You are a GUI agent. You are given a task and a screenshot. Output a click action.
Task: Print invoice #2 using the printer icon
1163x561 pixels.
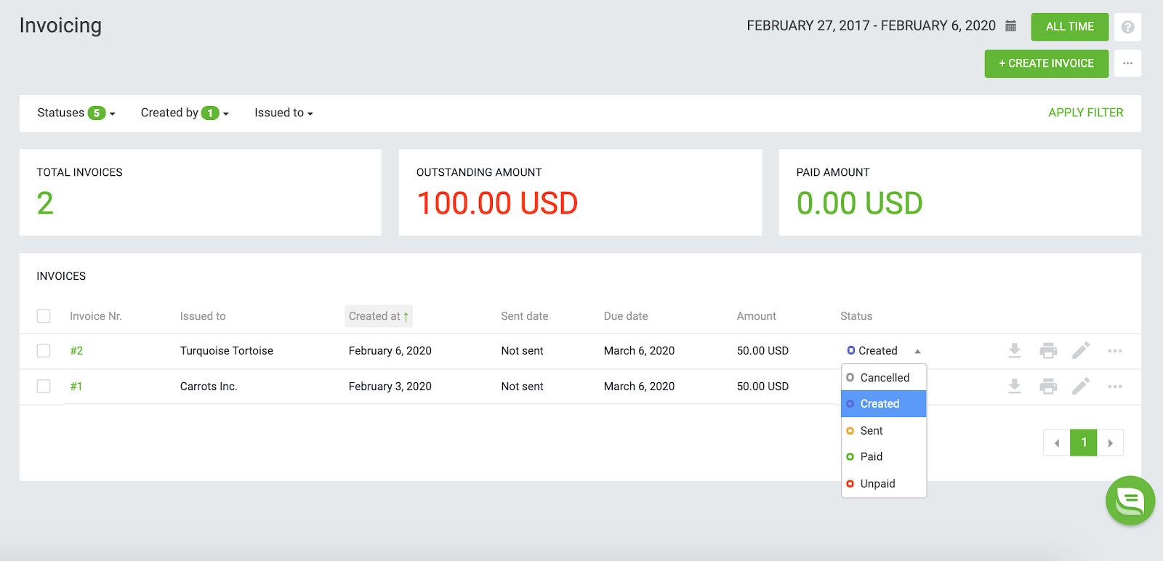click(x=1048, y=351)
